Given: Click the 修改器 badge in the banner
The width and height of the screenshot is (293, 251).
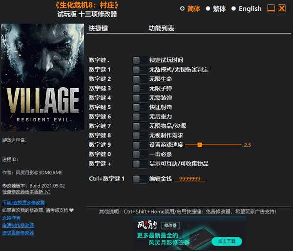Looking at the screenshot, I should click(x=170, y=226).
